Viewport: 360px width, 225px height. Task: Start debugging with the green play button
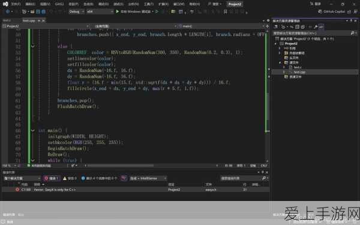tap(118, 11)
